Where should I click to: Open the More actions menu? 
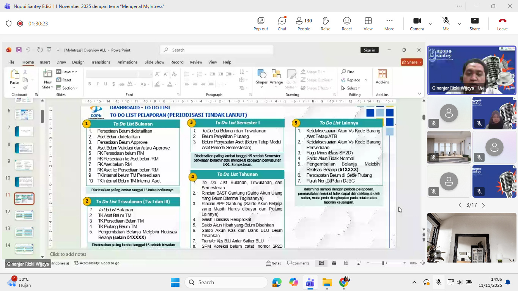click(389, 24)
